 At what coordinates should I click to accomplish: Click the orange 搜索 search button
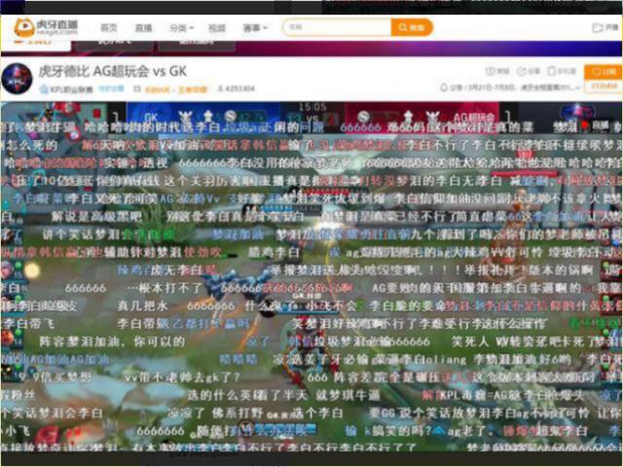[x=412, y=27]
